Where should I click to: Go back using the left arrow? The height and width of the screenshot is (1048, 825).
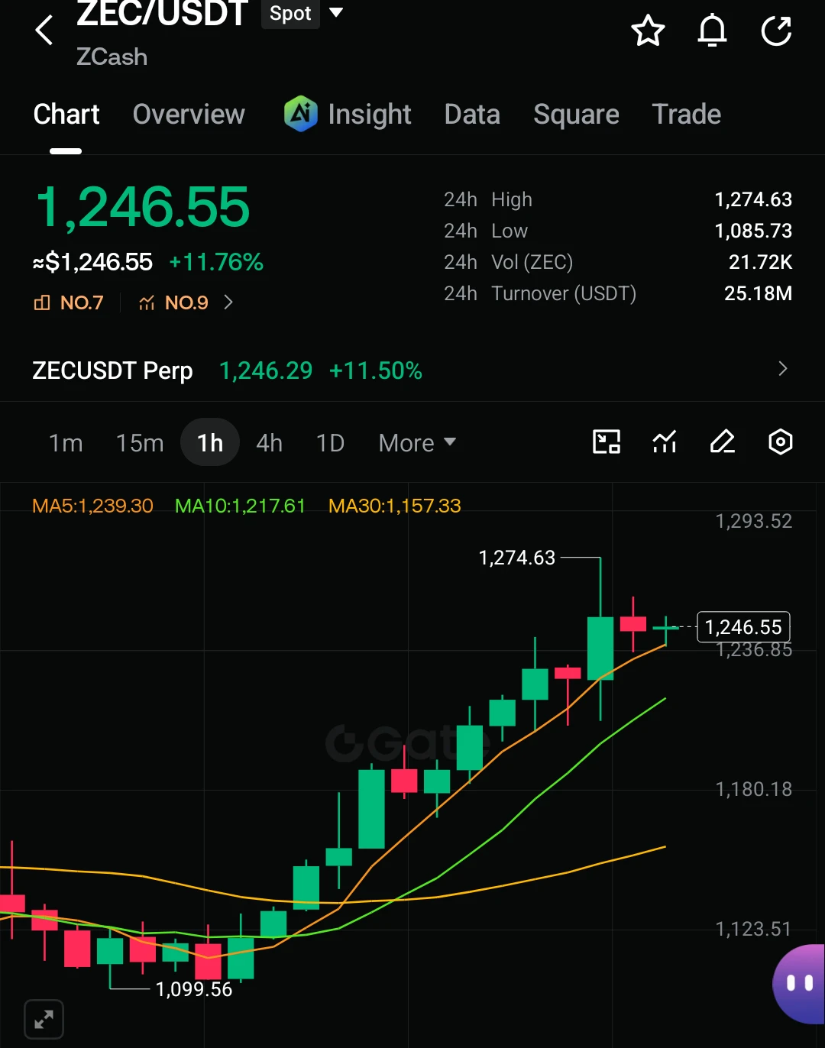pyautogui.click(x=44, y=31)
